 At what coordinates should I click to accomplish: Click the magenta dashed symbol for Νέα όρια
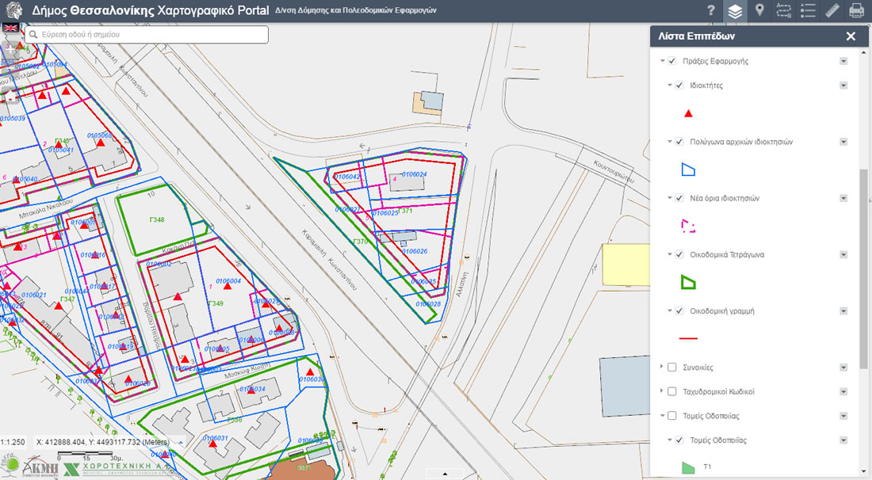(688, 226)
